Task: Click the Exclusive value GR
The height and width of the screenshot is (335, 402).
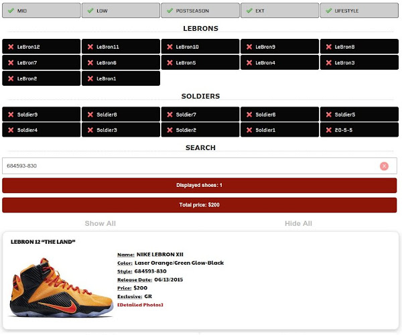Action: 148,296
